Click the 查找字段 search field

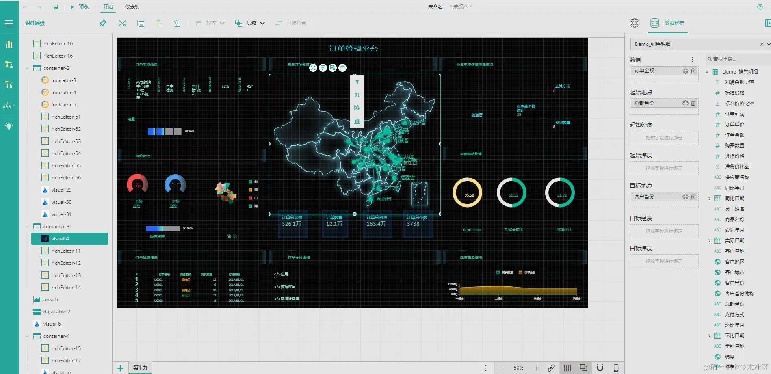pos(738,59)
